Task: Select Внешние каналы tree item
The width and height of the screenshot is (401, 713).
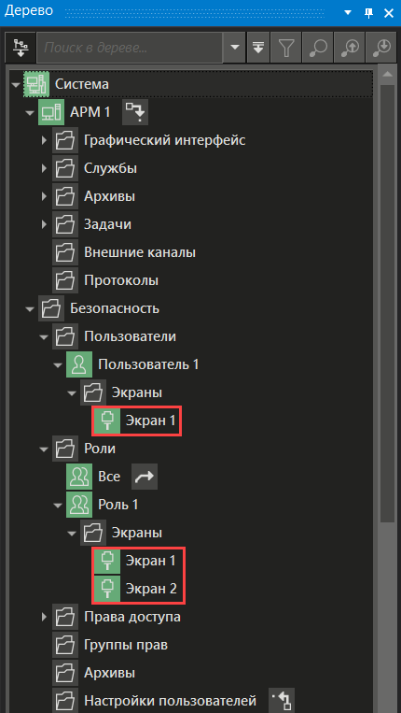Action: (x=140, y=252)
